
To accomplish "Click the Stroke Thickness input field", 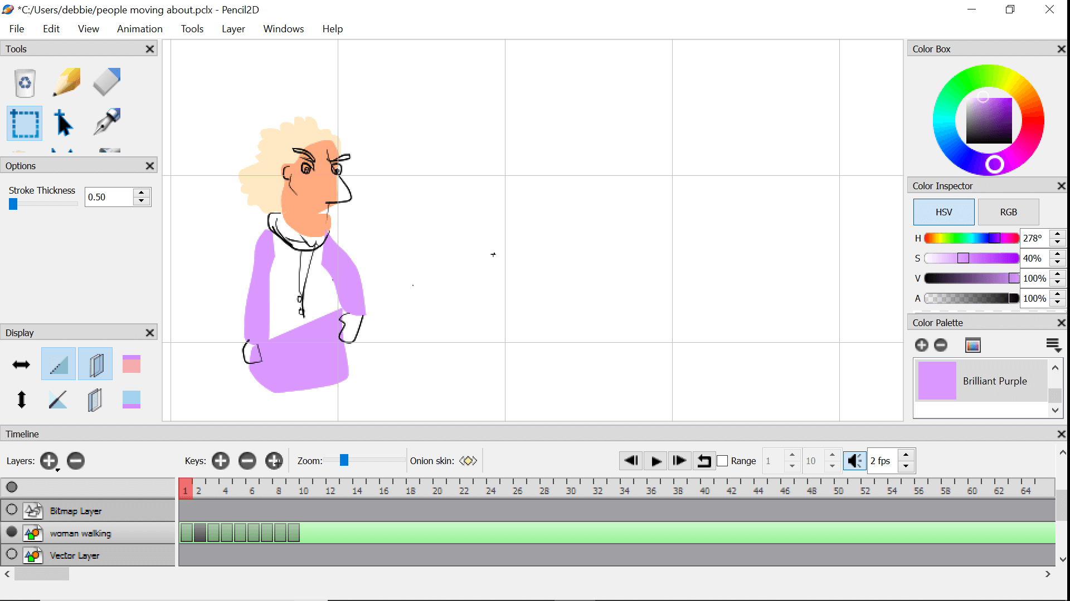I will (108, 196).
